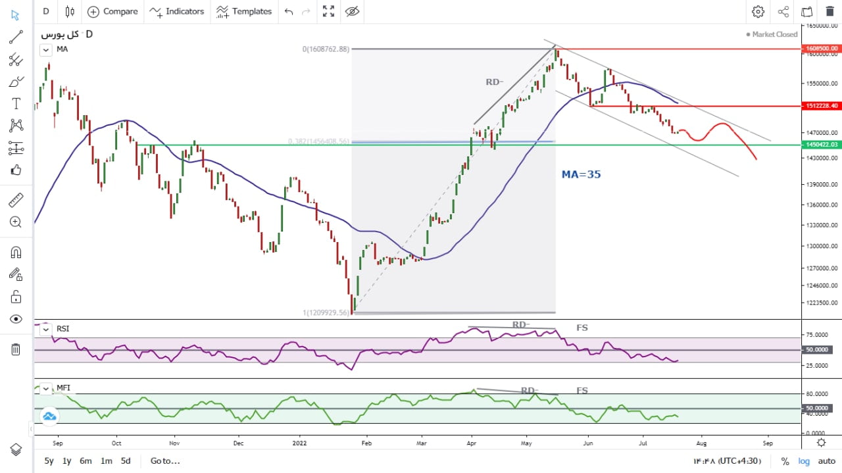Screen dimensions: 842x473
Task: Toggle log scale at bottom right
Action: [804, 461]
